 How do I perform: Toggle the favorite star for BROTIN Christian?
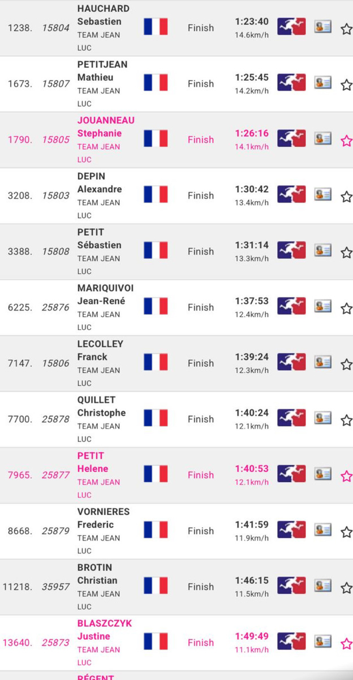click(346, 588)
